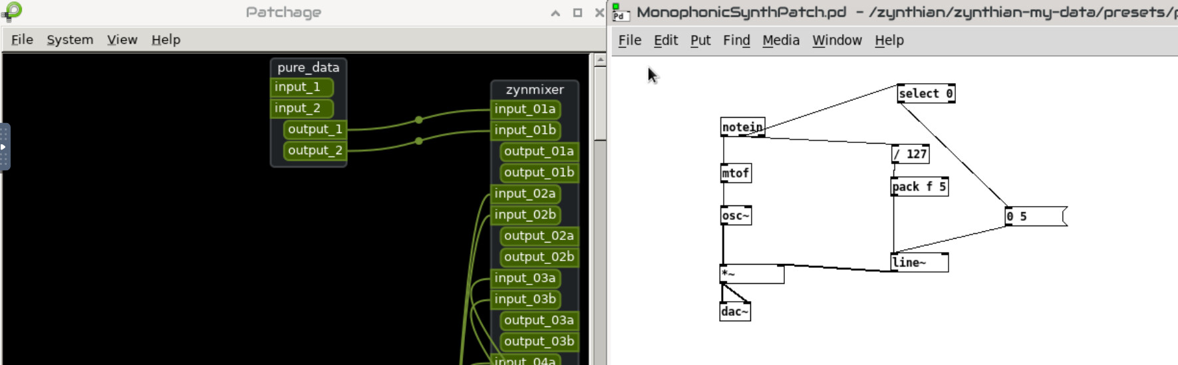Select the *~ multiply object box

752,274
